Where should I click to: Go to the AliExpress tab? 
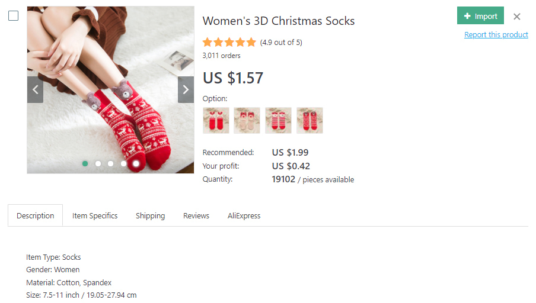244,216
